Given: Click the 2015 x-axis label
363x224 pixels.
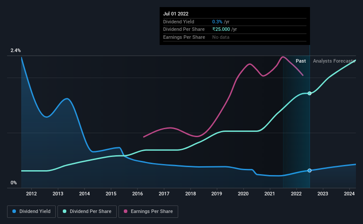Looking at the screenshot, I should [111, 194].
